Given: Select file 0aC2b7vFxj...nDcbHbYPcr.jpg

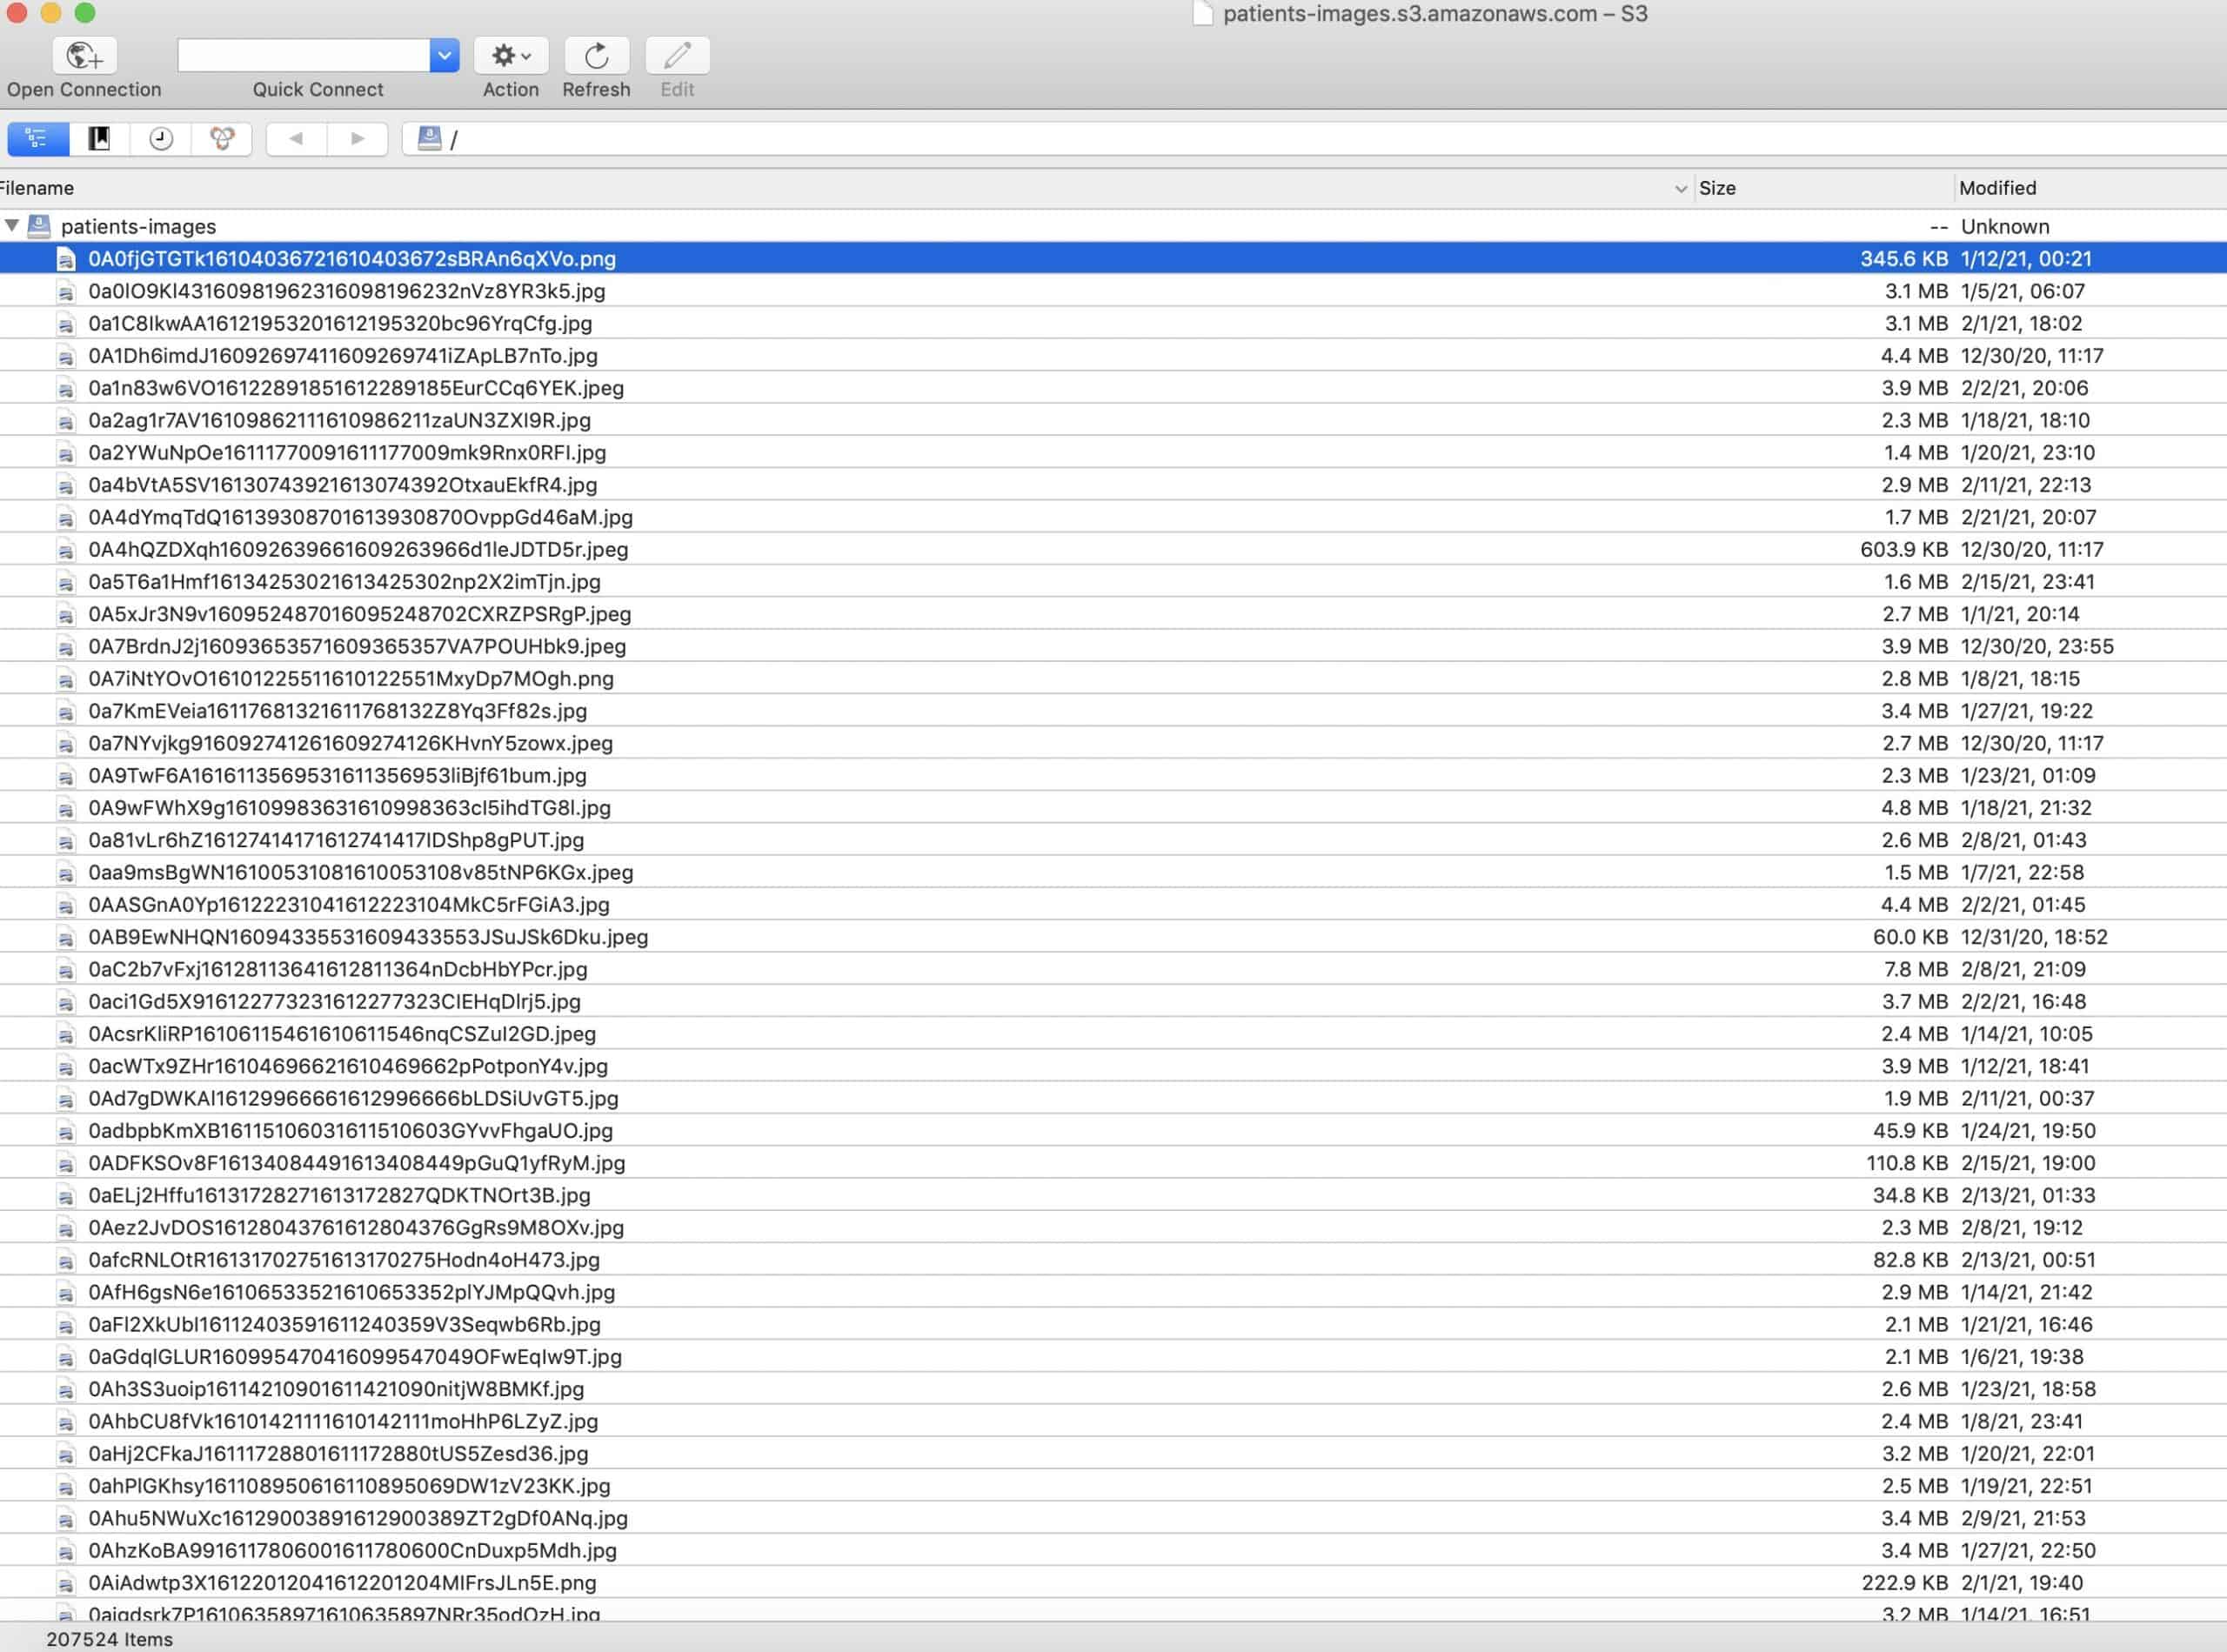Looking at the screenshot, I should point(1113,969).
